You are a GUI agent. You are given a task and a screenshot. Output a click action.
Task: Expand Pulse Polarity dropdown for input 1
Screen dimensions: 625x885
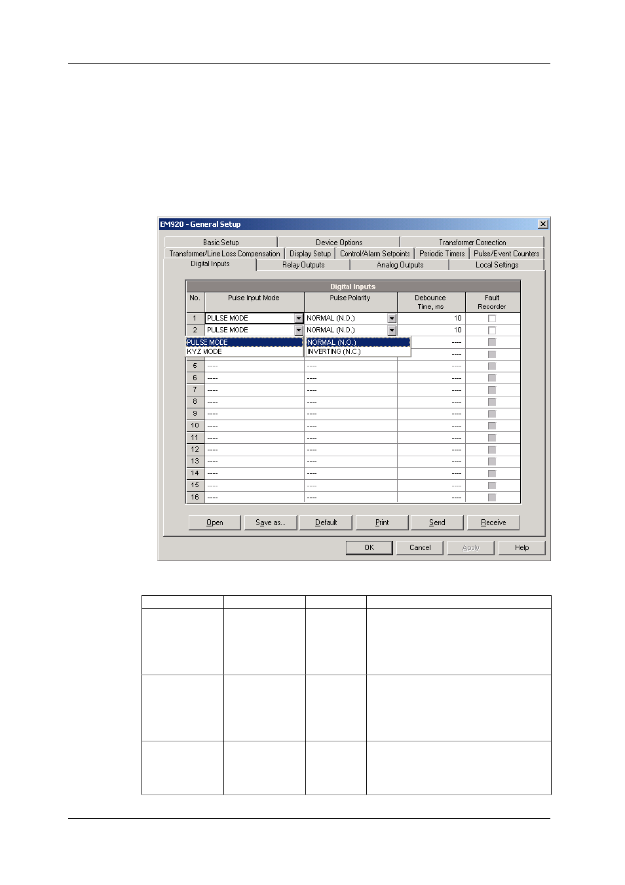[392, 319]
